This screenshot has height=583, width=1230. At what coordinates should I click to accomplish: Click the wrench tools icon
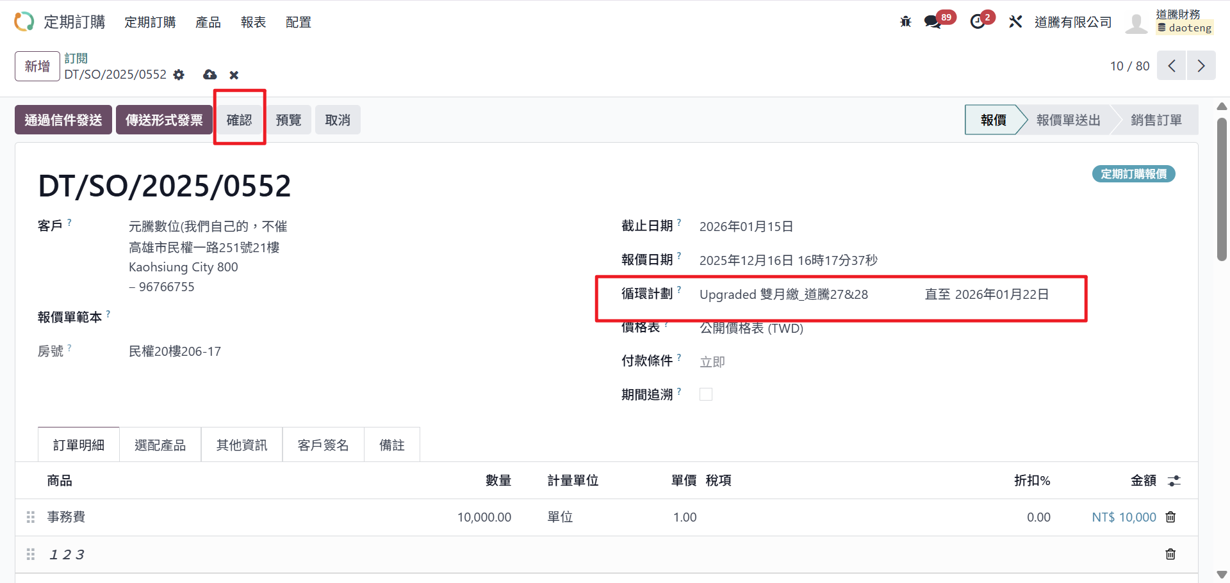(1015, 22)
